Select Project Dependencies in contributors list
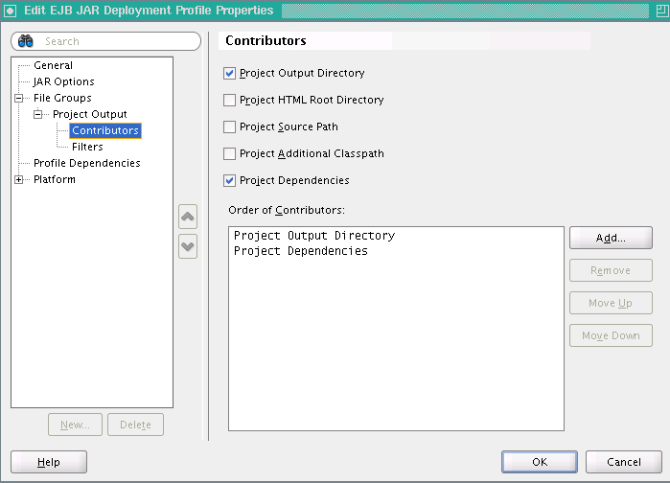This screenshot has height=483, width=670. pos(301,251)
